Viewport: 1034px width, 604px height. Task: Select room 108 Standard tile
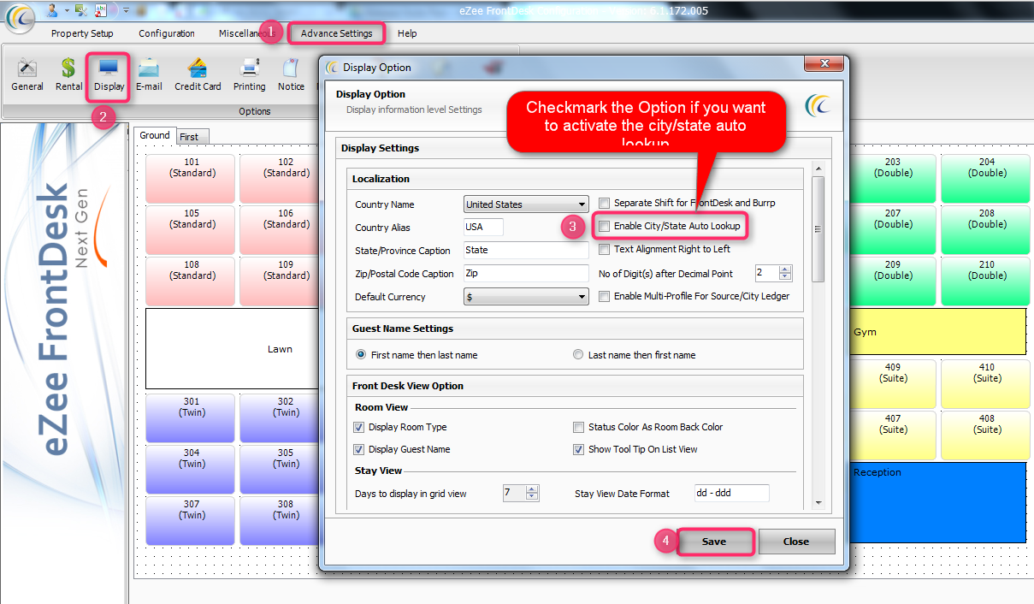[x=191, y=281]
